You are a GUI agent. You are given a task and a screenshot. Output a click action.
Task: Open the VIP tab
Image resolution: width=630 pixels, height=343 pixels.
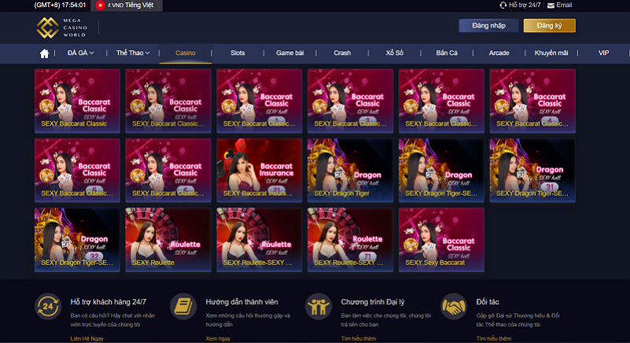603,53
